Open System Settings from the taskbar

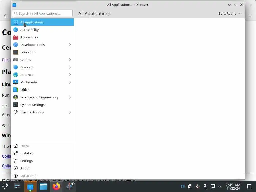tap(17, 186)
